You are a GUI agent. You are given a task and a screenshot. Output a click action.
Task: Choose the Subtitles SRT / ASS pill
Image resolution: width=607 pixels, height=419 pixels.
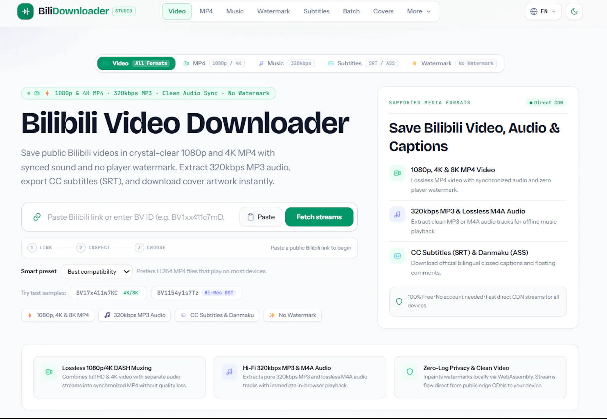click(363, 63)
